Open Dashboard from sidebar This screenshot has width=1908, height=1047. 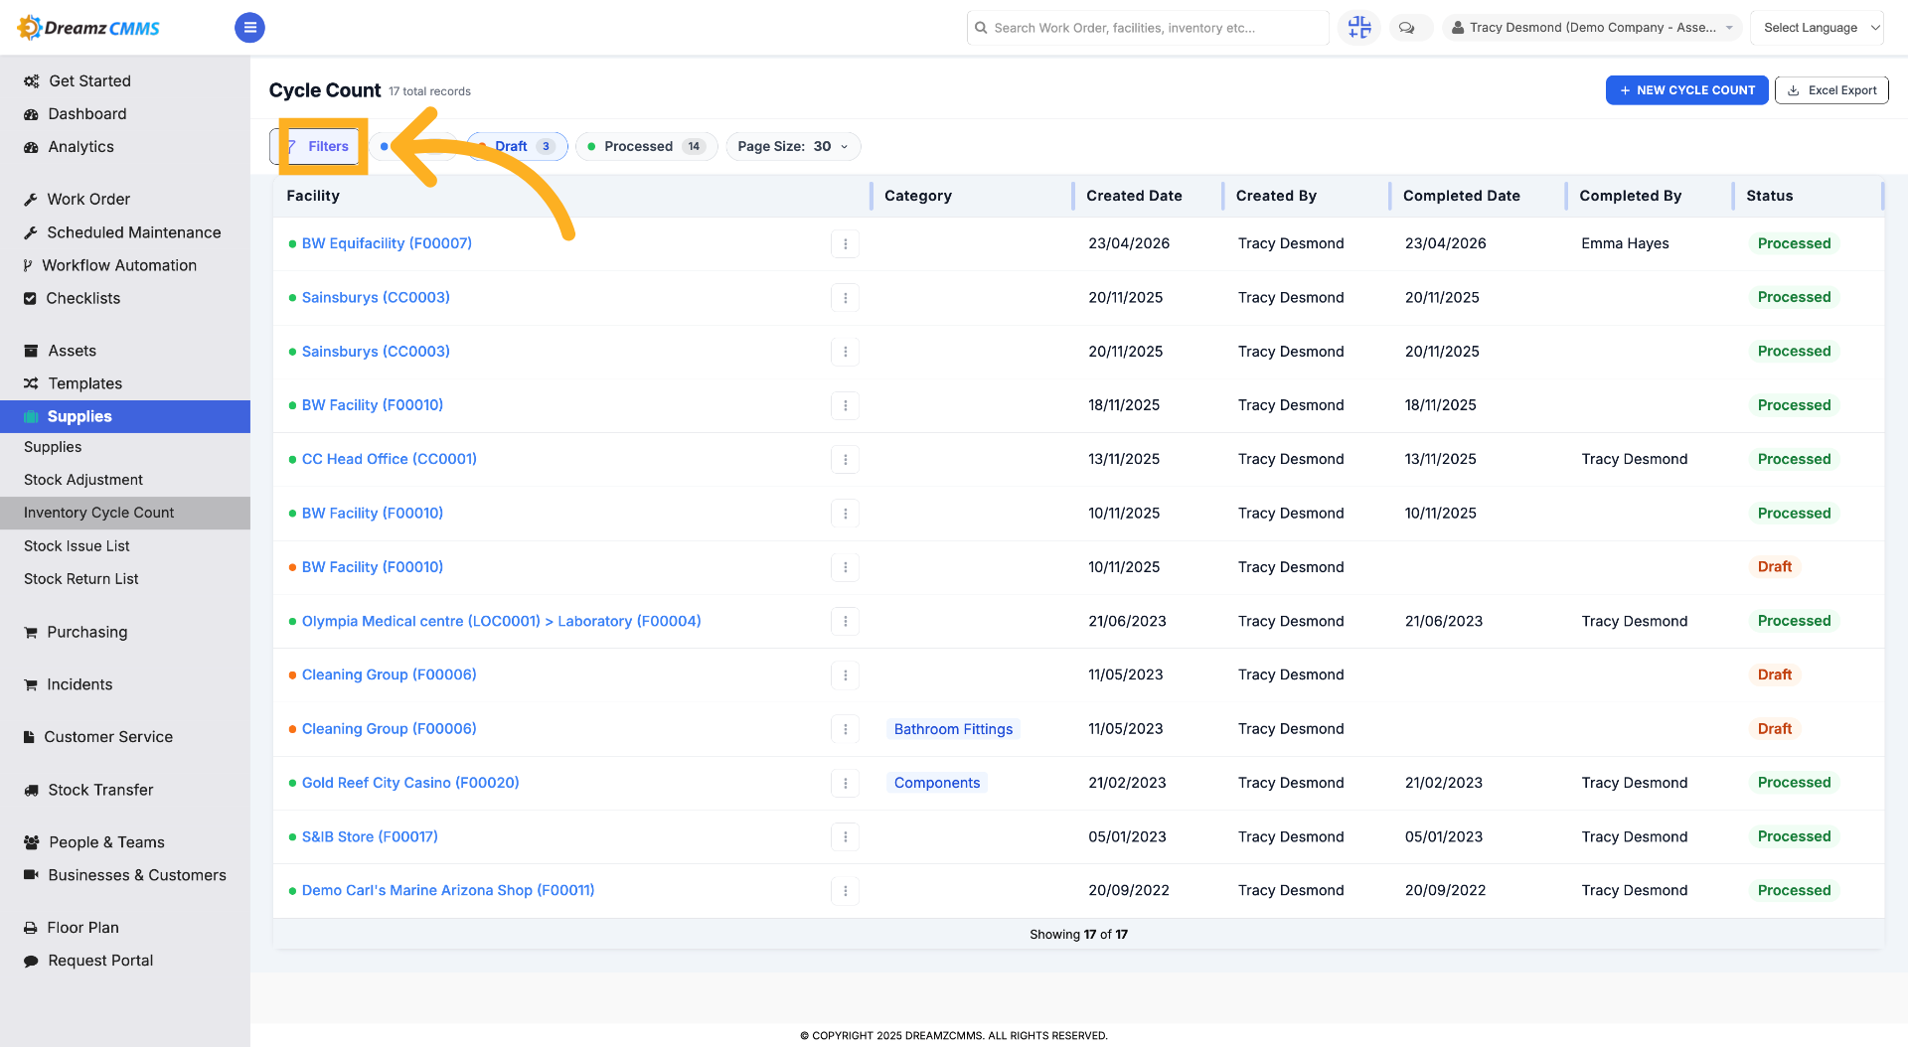[x=86, y=114]
